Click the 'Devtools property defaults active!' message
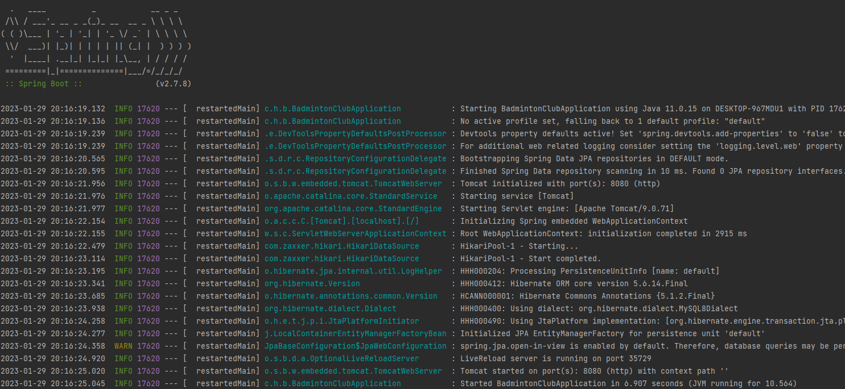This screenshot has width=845, height=389. pyautogui.click(x=653, y=133)
